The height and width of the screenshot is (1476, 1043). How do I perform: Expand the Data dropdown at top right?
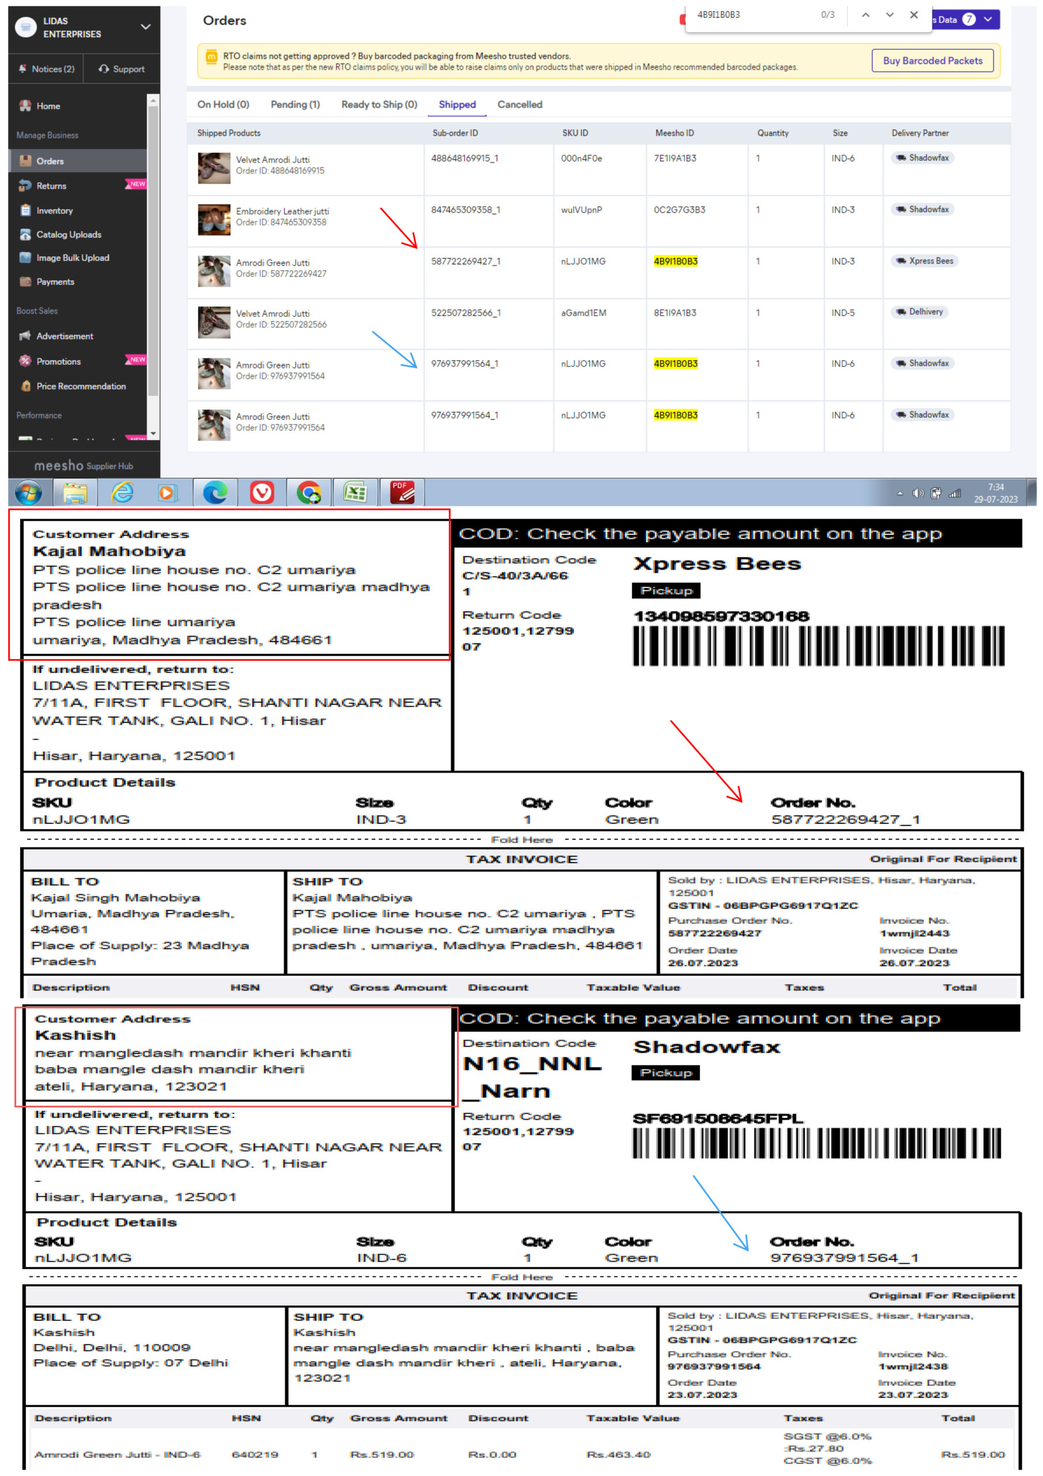965,19
